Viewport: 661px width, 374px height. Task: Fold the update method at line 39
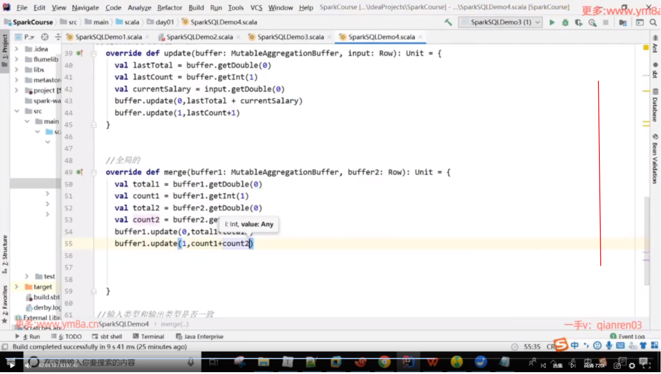click(94, 53)
